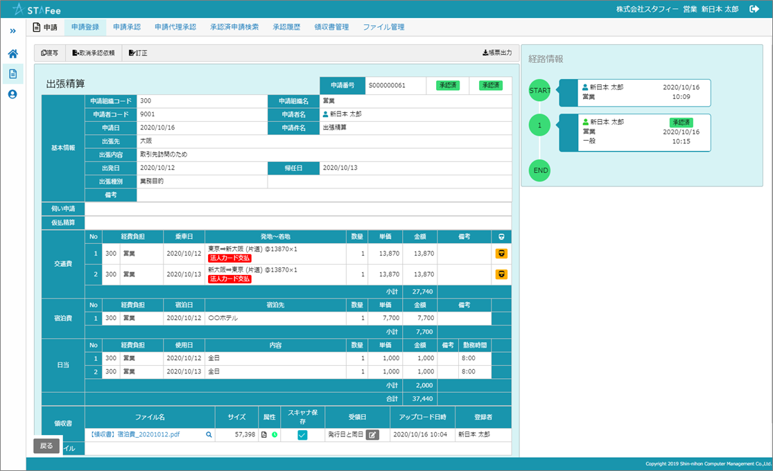Toggle the スキャナ保存 checkbox
773x471 pixels.
click(302, 435)
